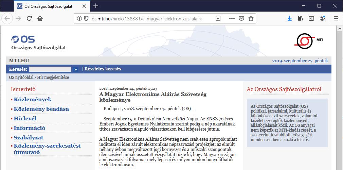
Task: Minimize the Firefox window
Action: pyautogui.click(x=304, y=6)
